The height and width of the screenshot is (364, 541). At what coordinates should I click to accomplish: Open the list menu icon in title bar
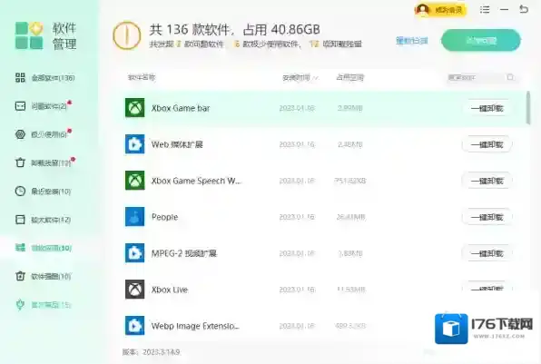[x=485, y=9]
